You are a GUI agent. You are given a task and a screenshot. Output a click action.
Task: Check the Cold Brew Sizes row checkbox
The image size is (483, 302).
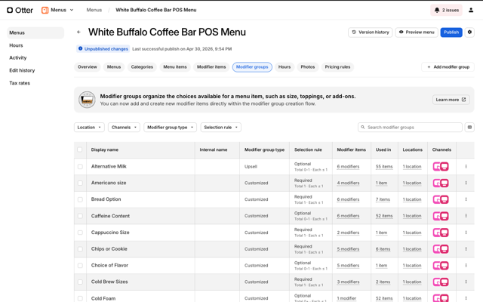(x=80, y=282)
